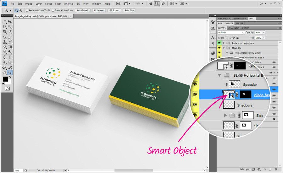Toggle Lock transparent pixels
Viewport: 283px width, 173px height.
click(x=226, y=38)
